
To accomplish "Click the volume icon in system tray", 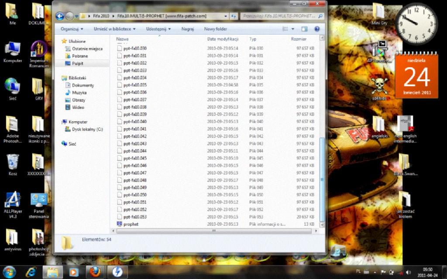I will [x=408, y=272].
